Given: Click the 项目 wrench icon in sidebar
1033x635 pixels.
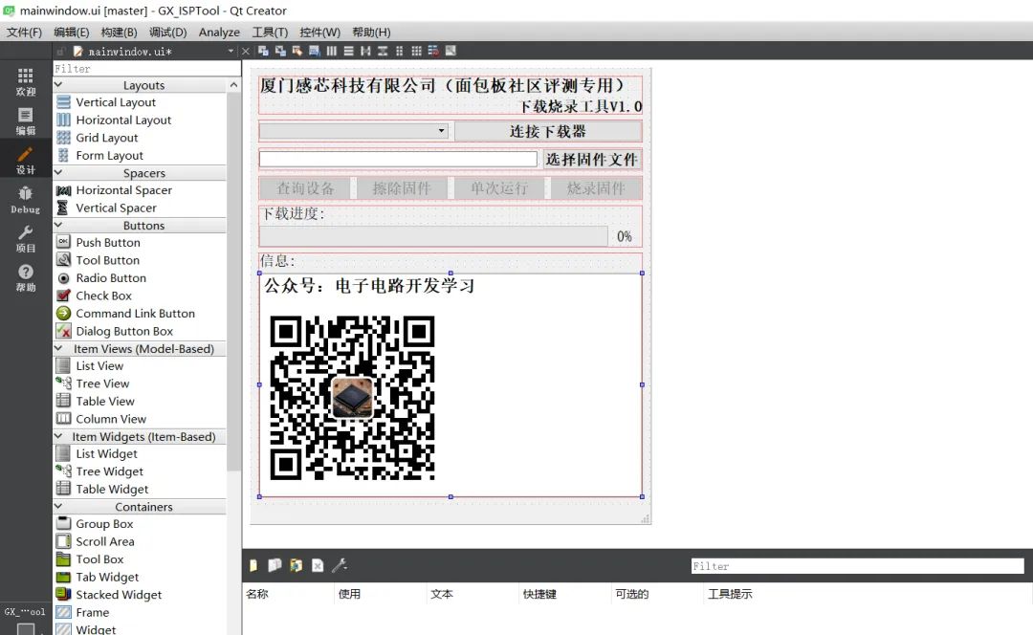Looking at the screenshot, I should pyautogui.click(x=26, y=238).
